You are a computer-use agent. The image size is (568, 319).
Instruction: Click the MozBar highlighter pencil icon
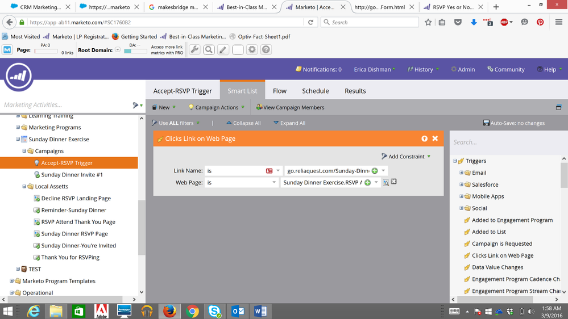[223, 49]
